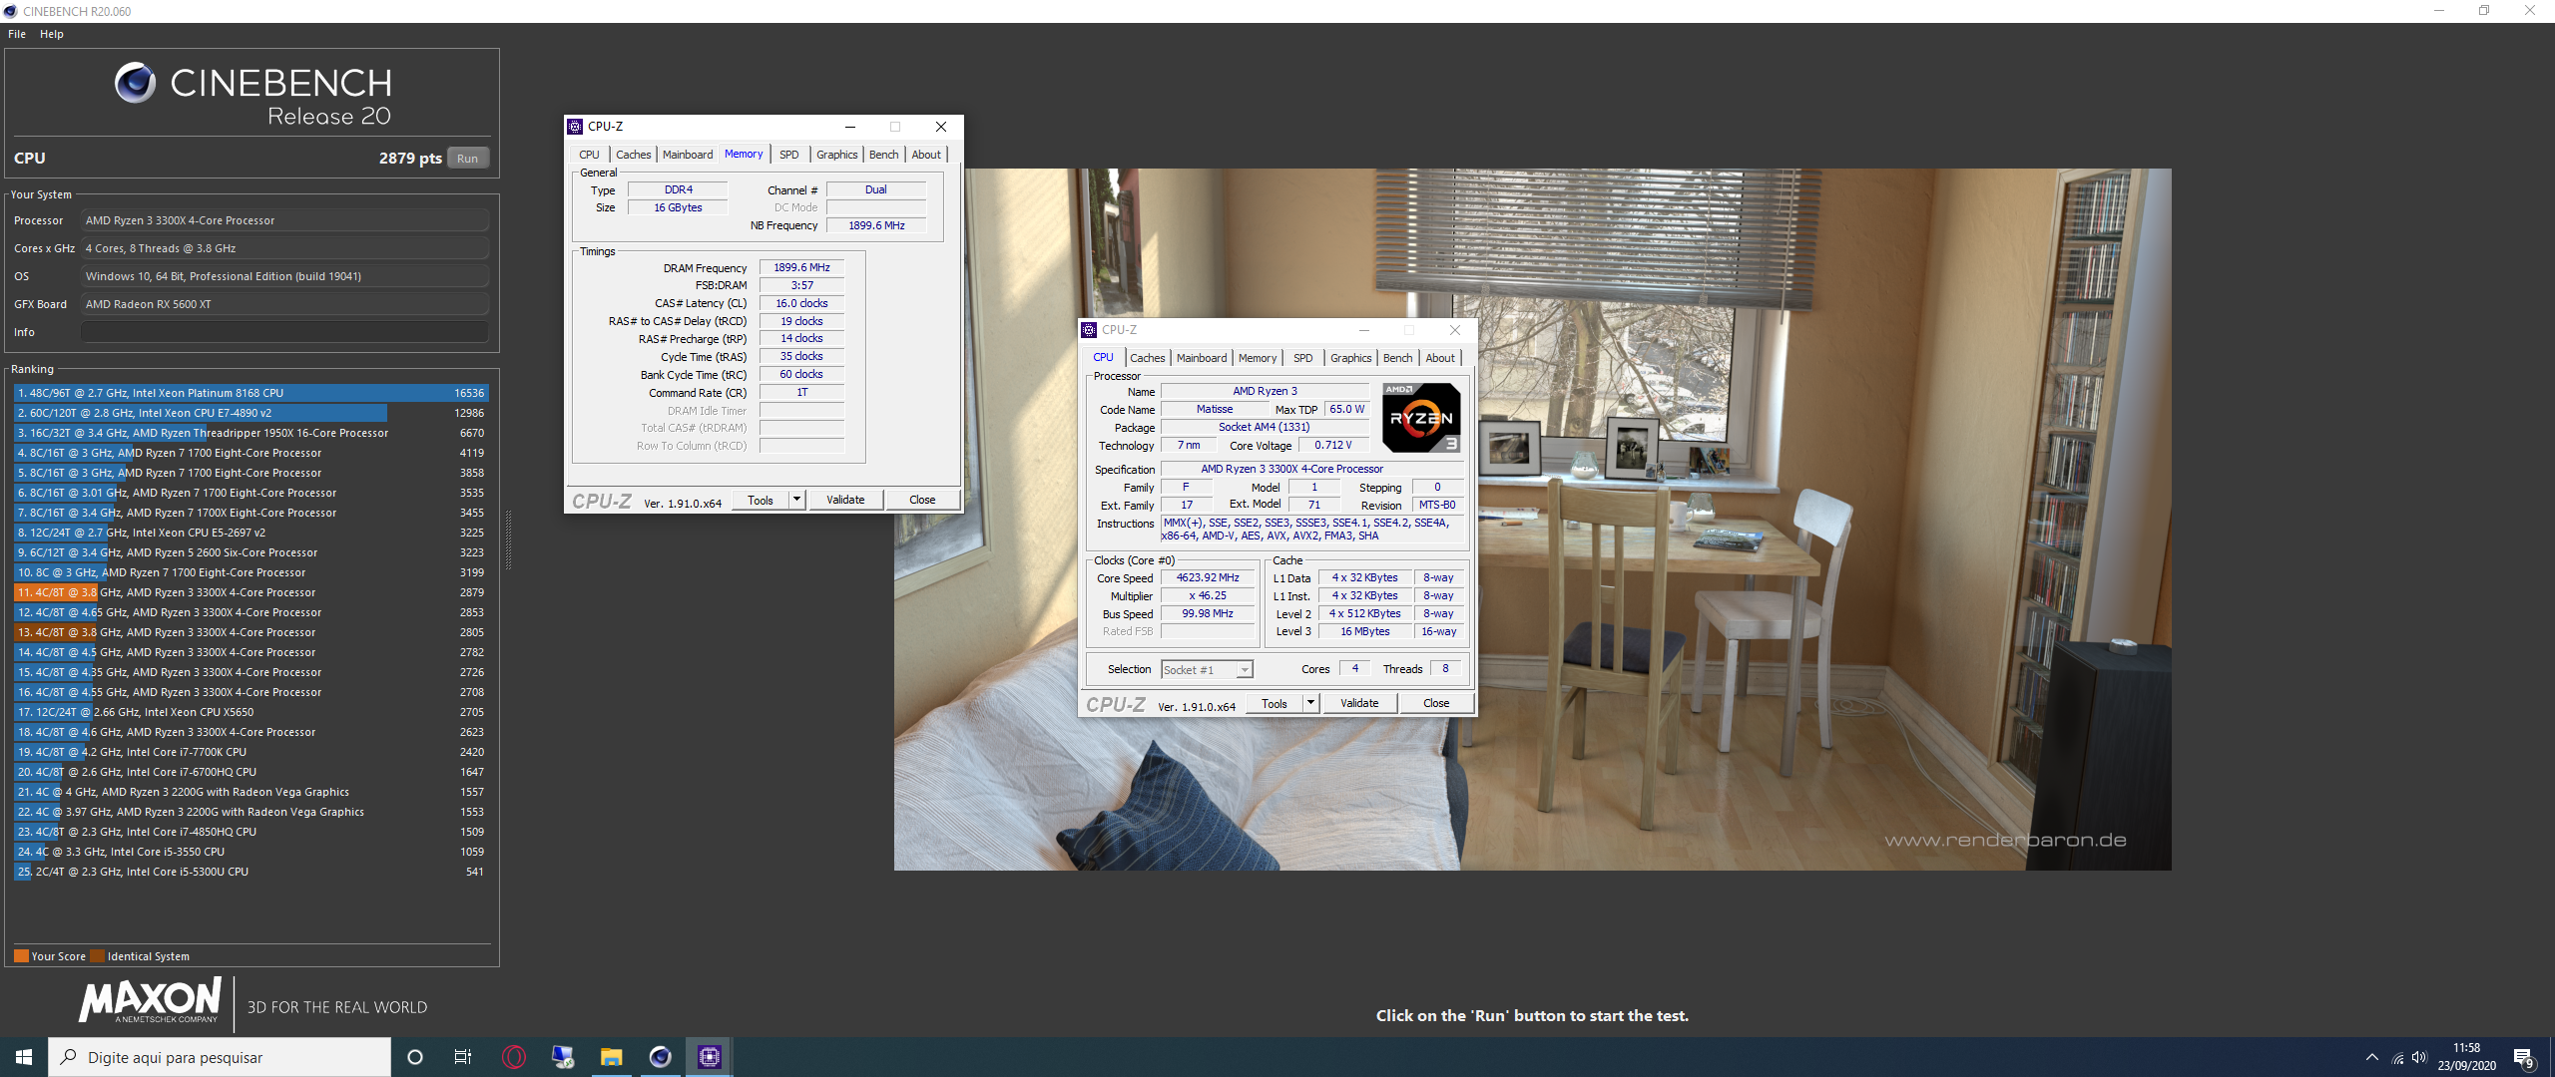Click the GFX Board value AMD Radeon RX 5600 XT
Screen dimensions: 2555x1077
[x=285, y=304]
